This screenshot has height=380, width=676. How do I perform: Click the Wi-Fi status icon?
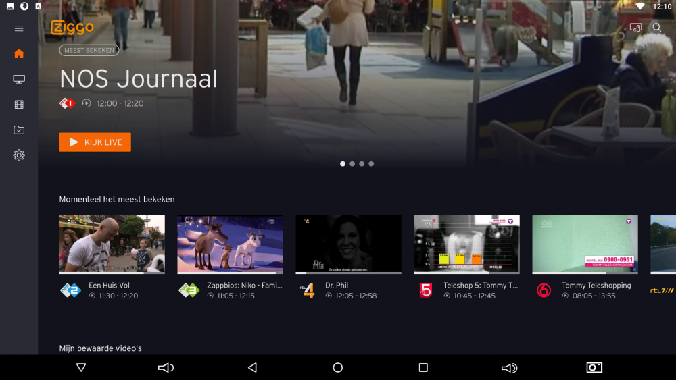640,7
